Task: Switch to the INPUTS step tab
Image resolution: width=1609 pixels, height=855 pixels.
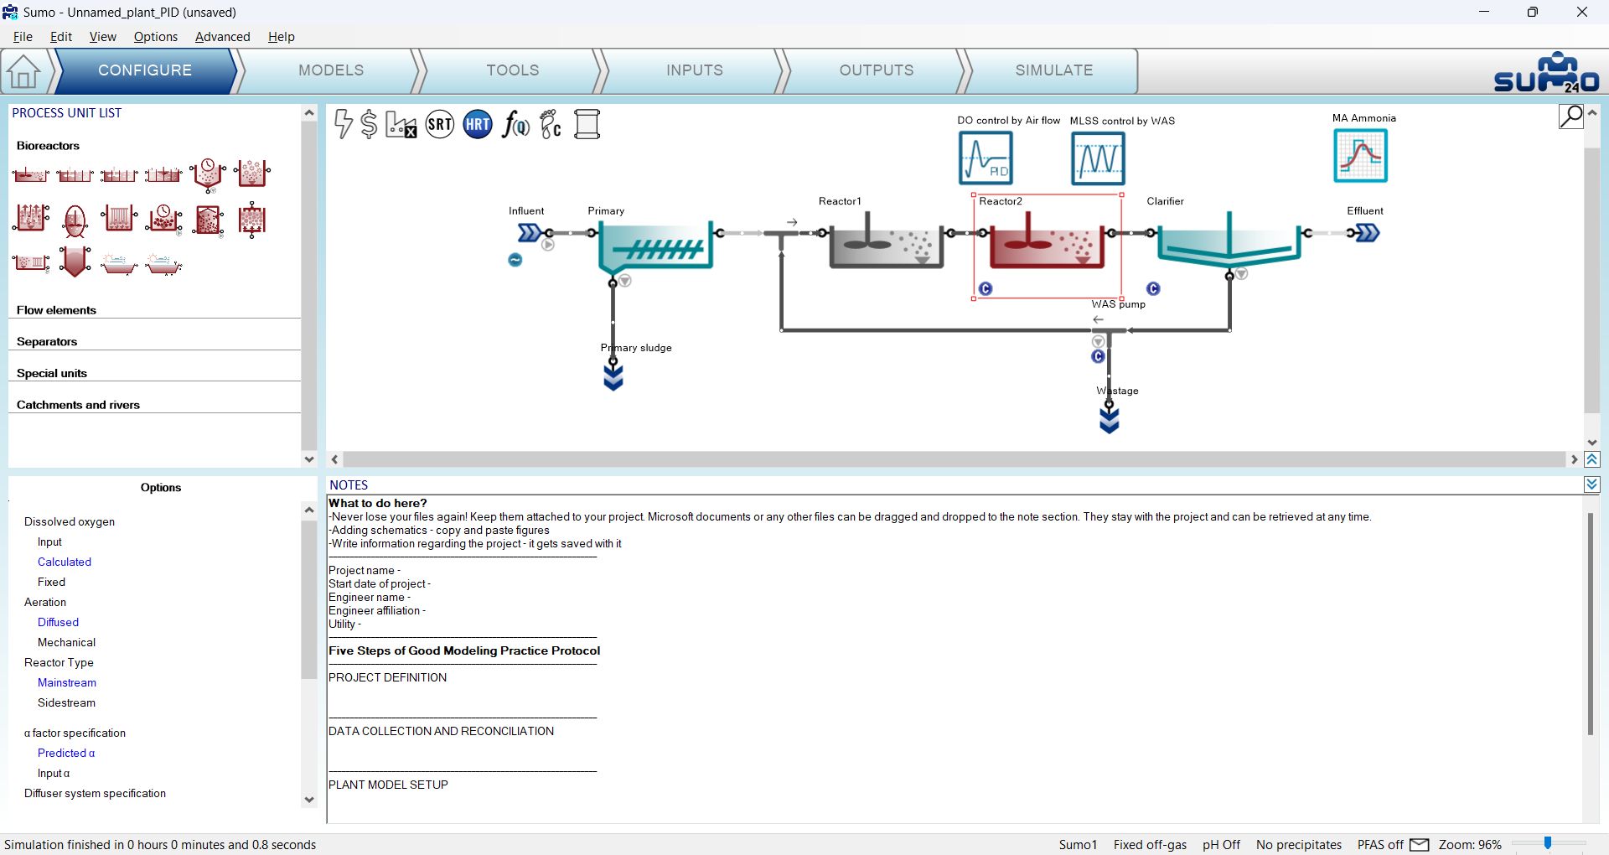Action: [x=695, y=70]
